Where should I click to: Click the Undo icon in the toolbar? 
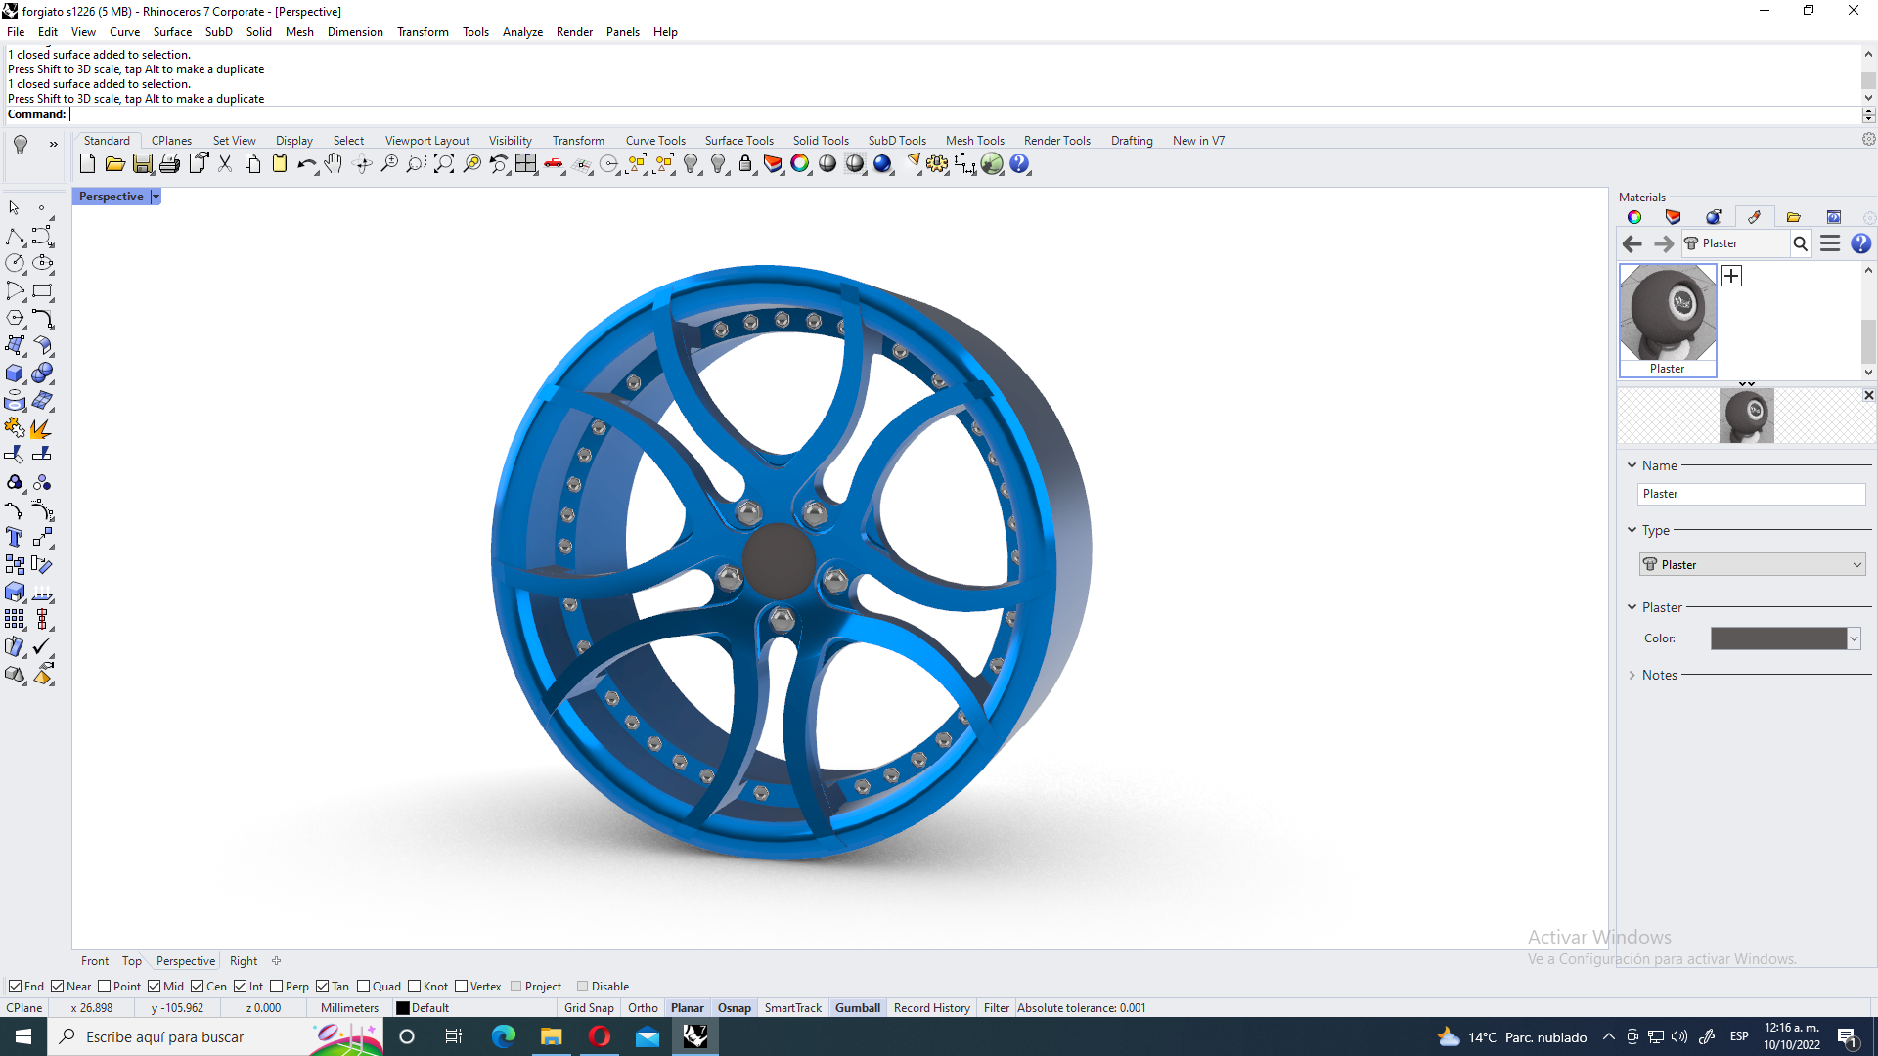[306, 164]
